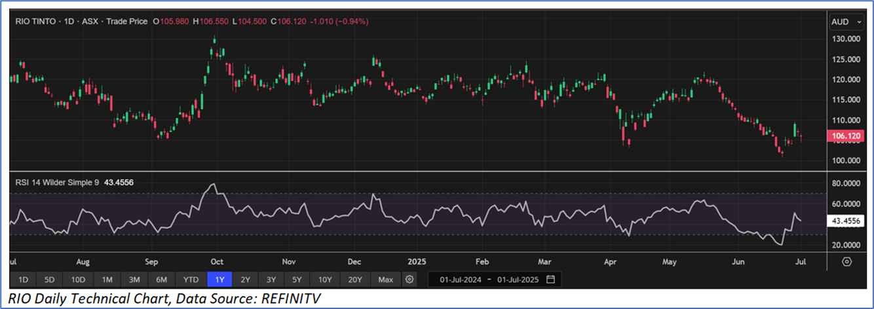Switch chart to 3M range
The height and width of the screenshot is (309, 874).
[134, 280]
